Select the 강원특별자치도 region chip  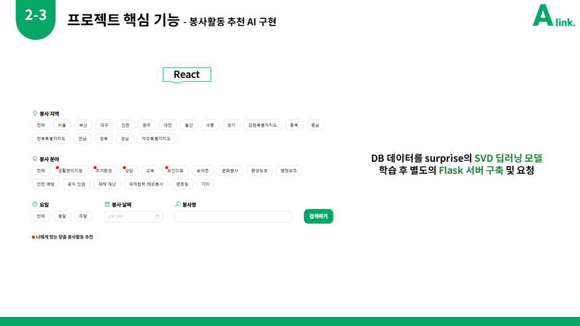[x=263, y=126]
